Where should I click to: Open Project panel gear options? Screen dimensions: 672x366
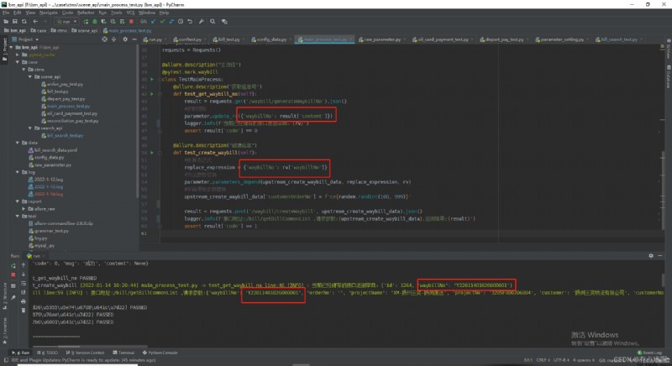pos(125,39)
